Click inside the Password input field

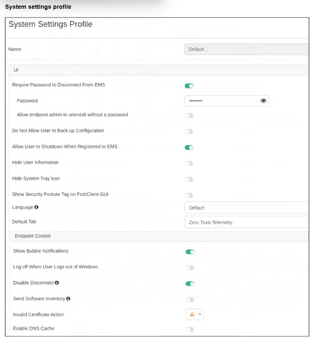[x=222, y=101]
